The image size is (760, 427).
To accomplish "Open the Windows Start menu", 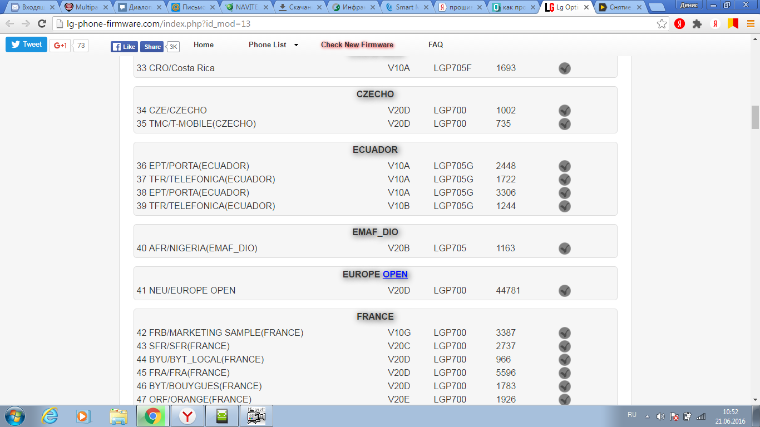I will 14,416.
